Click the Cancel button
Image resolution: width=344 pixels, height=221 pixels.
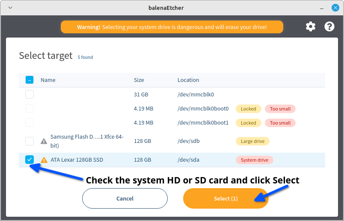click(x=125, y=198)
